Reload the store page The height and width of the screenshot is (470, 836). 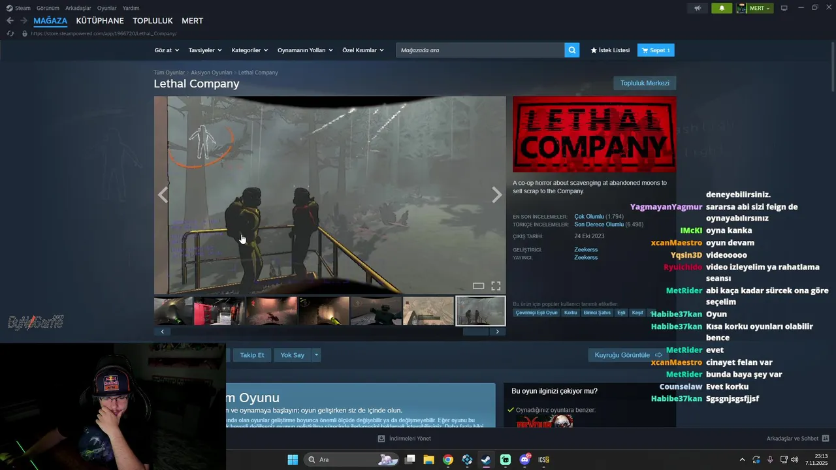(10, 33)
